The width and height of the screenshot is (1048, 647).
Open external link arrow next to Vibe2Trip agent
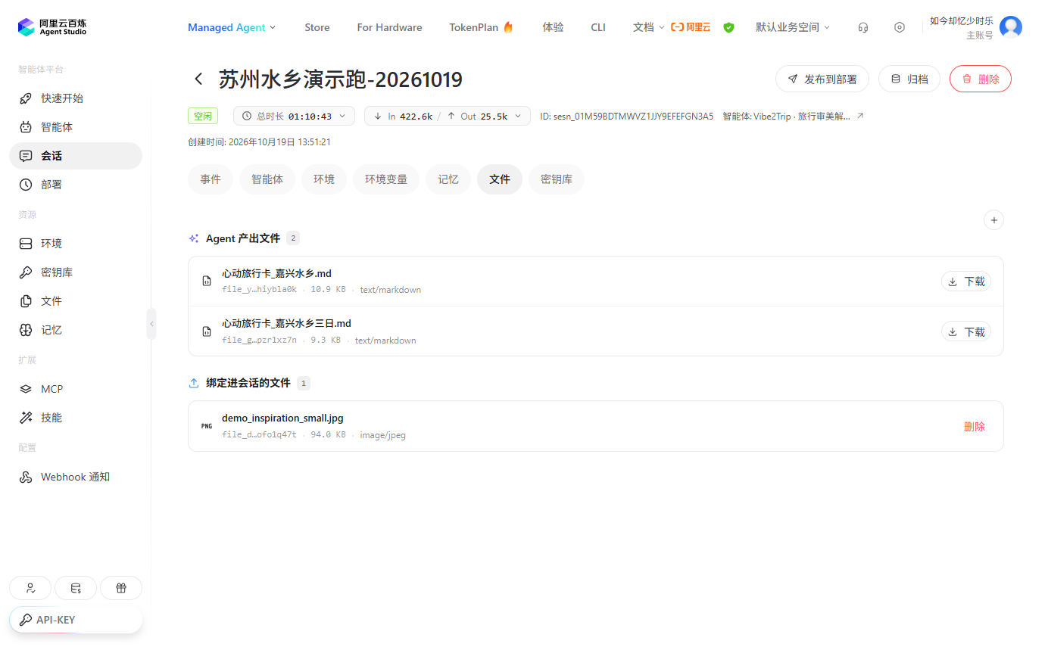click(859, 116)
